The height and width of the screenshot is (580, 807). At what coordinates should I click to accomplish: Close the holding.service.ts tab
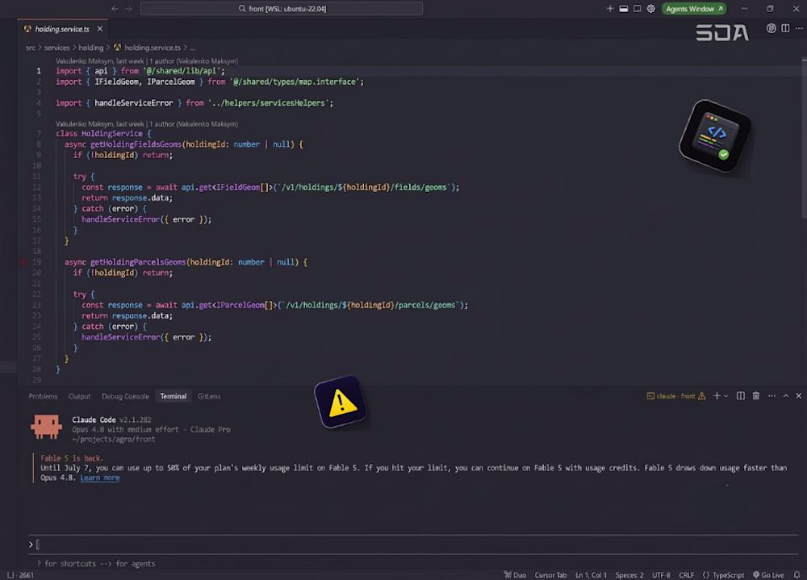click(x=100, y=29)
